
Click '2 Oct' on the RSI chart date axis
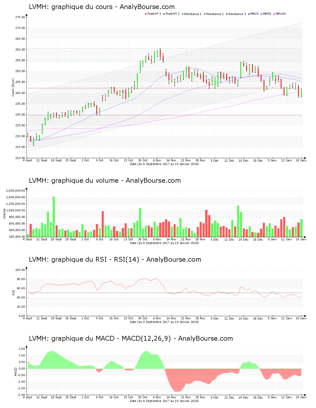coord(85,318)
